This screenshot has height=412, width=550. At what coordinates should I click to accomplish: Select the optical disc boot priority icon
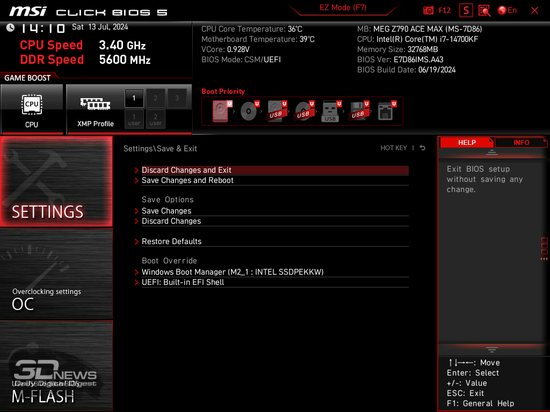(249, 111)
